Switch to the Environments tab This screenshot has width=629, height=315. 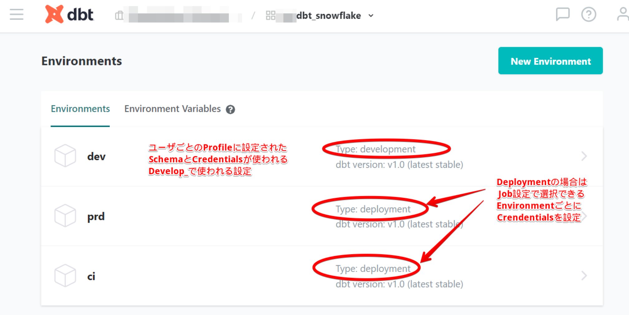80,109
